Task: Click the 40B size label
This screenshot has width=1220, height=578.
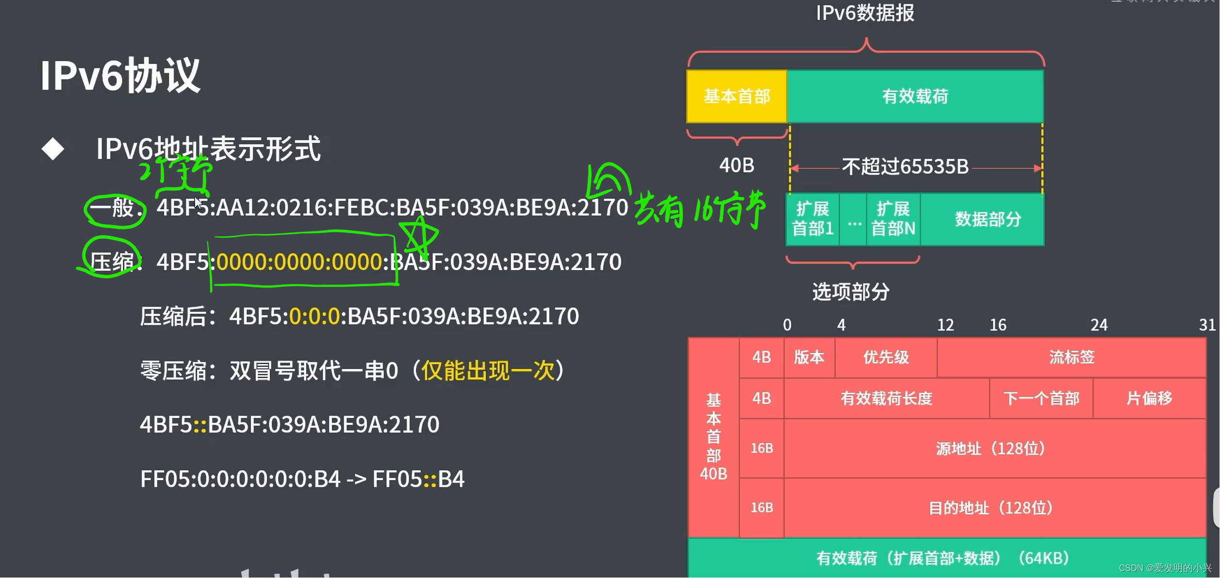Action: click(x=737, y=166)
